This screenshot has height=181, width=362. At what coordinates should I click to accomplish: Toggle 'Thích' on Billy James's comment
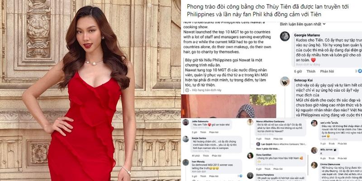(x=331, y=158)
